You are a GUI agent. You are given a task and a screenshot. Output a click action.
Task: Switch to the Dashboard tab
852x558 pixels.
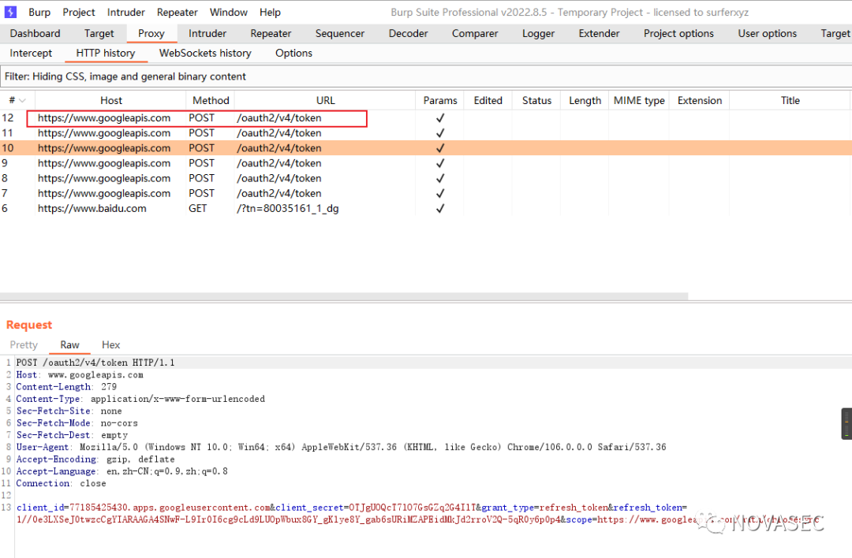pyautogui.click(x=35, y=33)
